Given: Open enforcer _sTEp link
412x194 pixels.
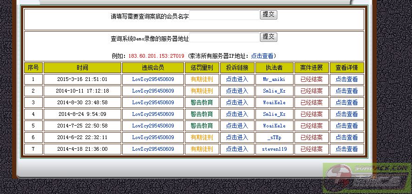Looking at the screenshot, I should (274, 137).
